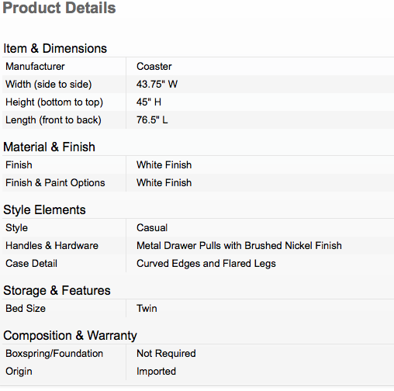The height and width of the screenshot is (391, 394).
Task: Click the Material & Finish section header
Action: [x=49, y=147]
